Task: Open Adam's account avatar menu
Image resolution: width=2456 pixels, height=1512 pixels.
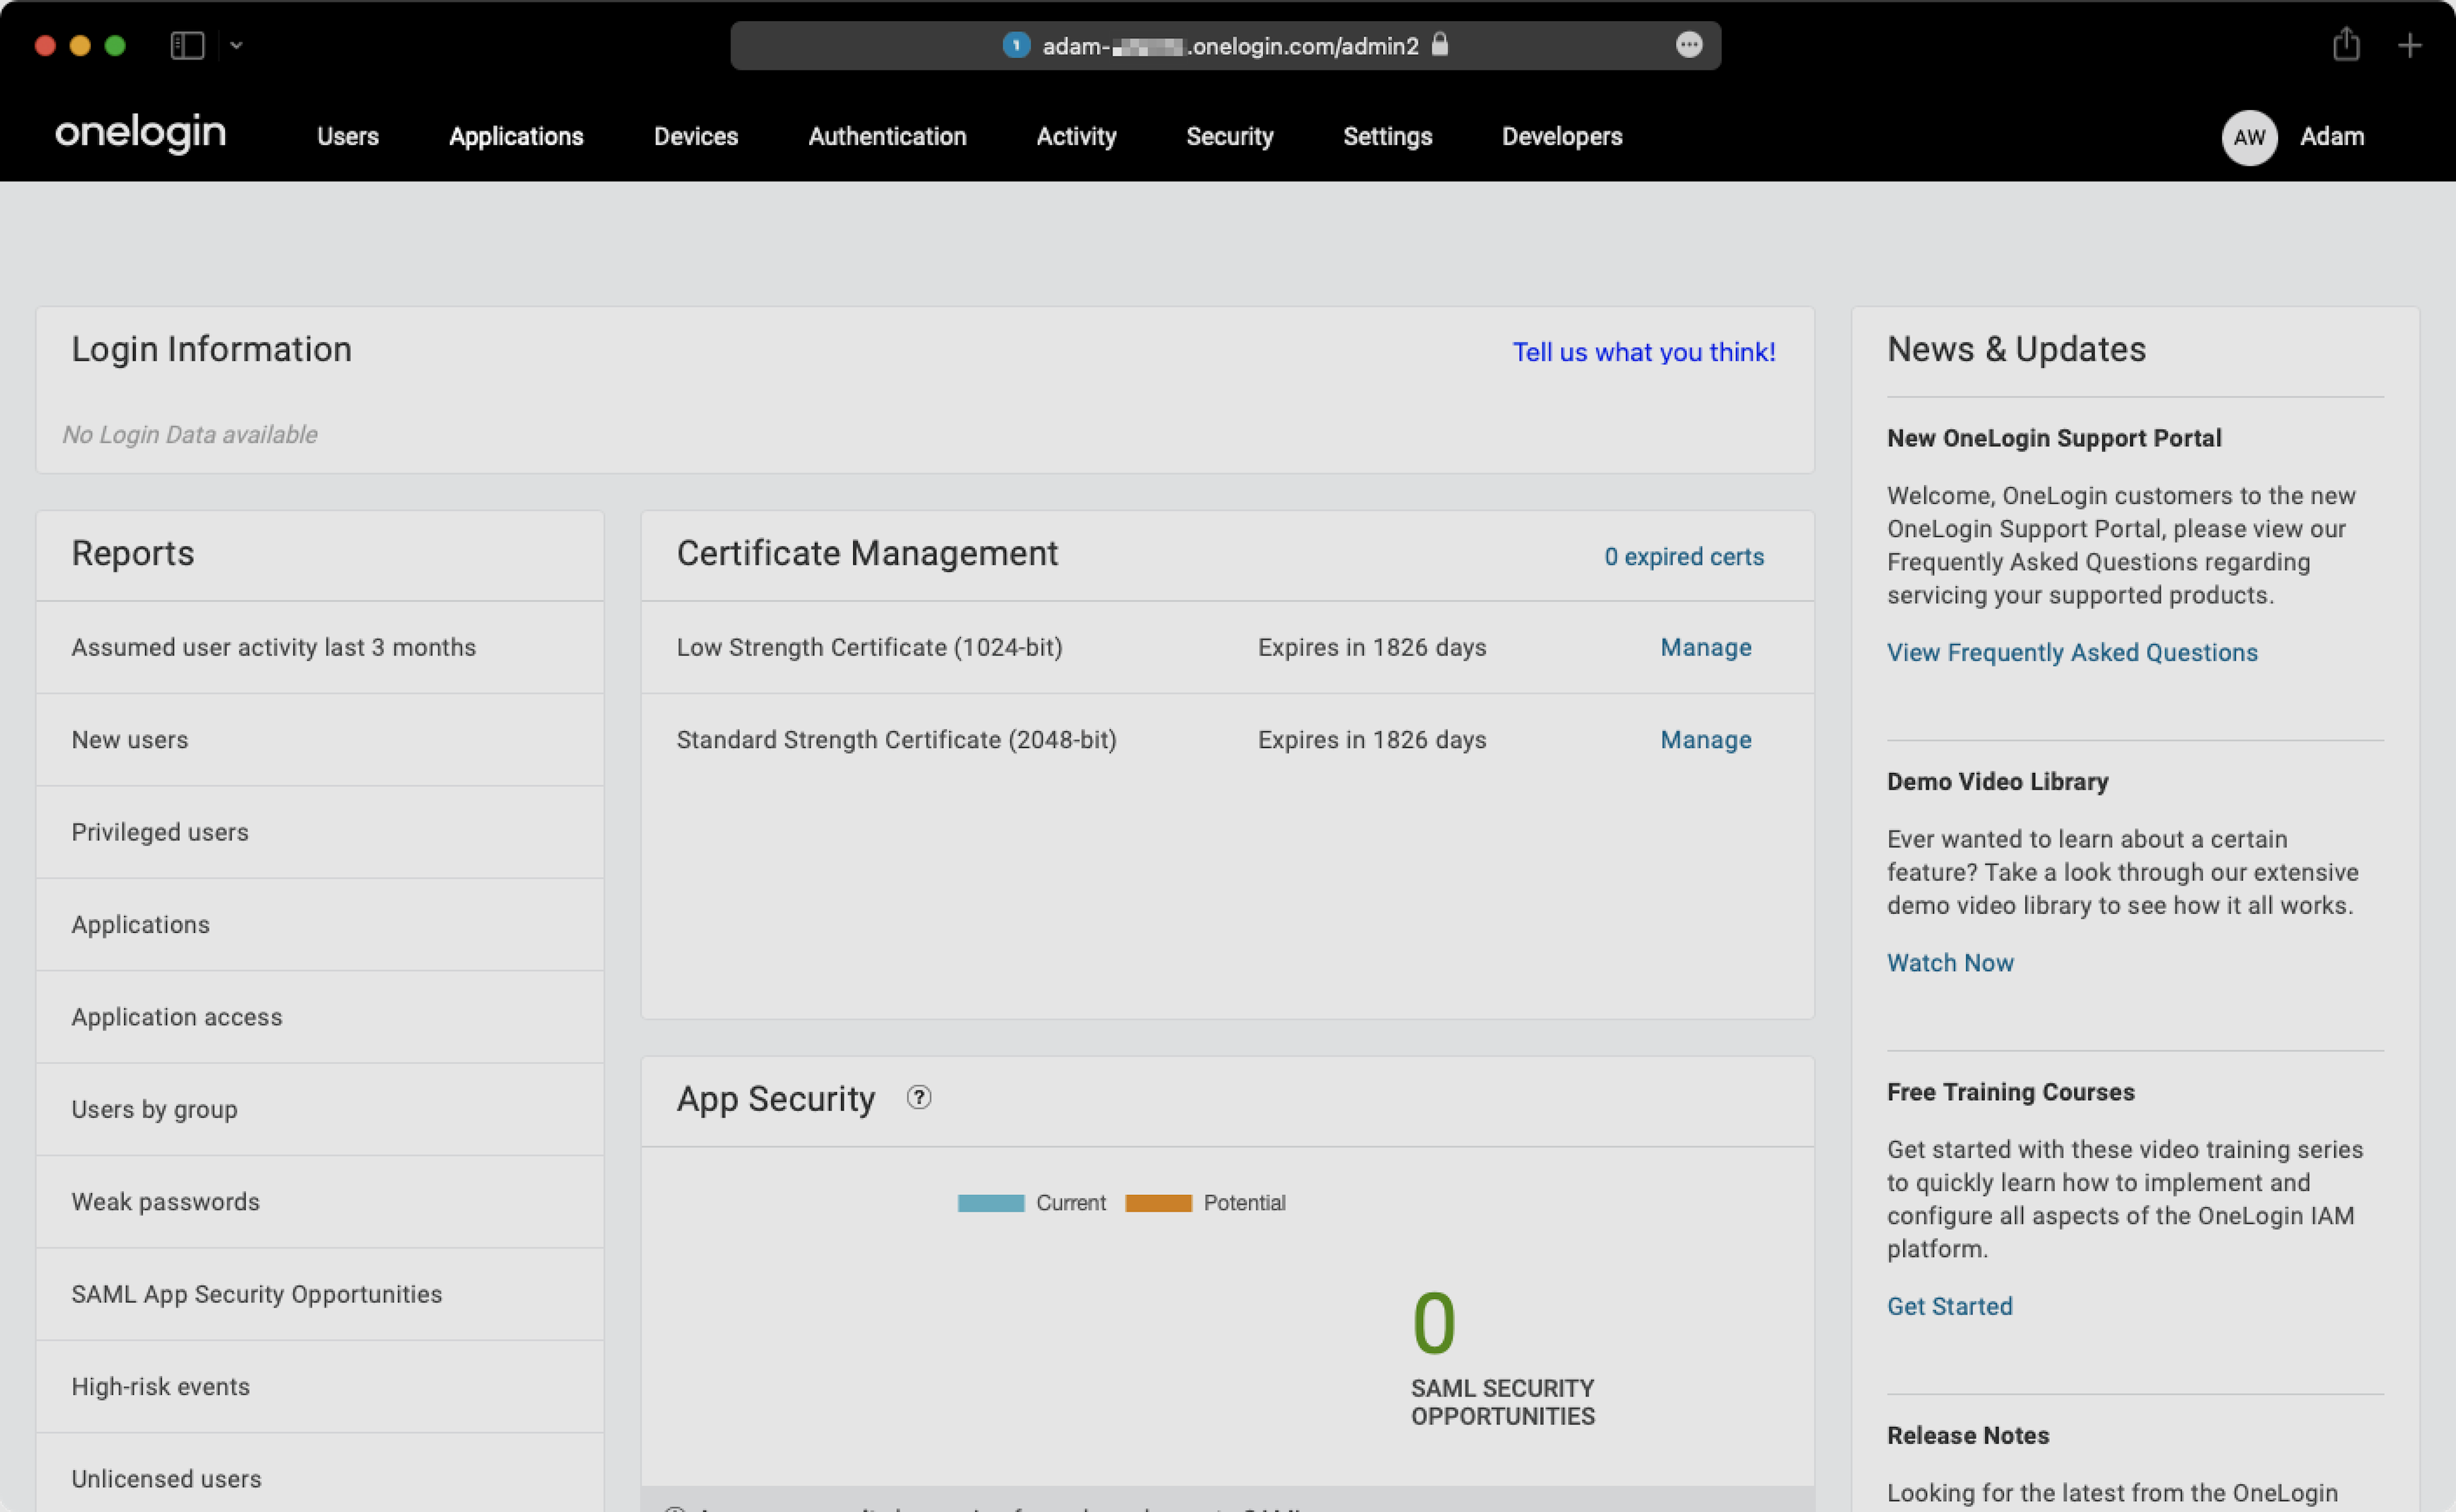Action: coord(2249,137)
